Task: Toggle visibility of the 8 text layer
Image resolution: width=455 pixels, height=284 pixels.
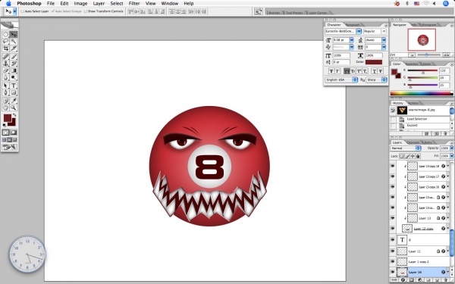Action: point(393,239)
